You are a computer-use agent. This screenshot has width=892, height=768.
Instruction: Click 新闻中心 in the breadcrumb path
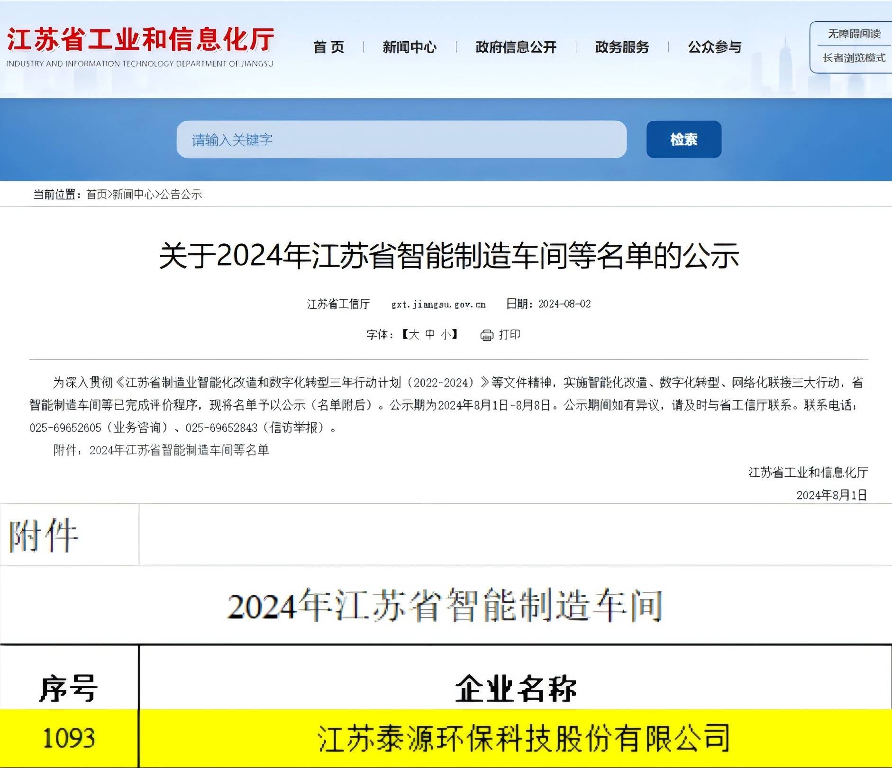click(133, 195)
